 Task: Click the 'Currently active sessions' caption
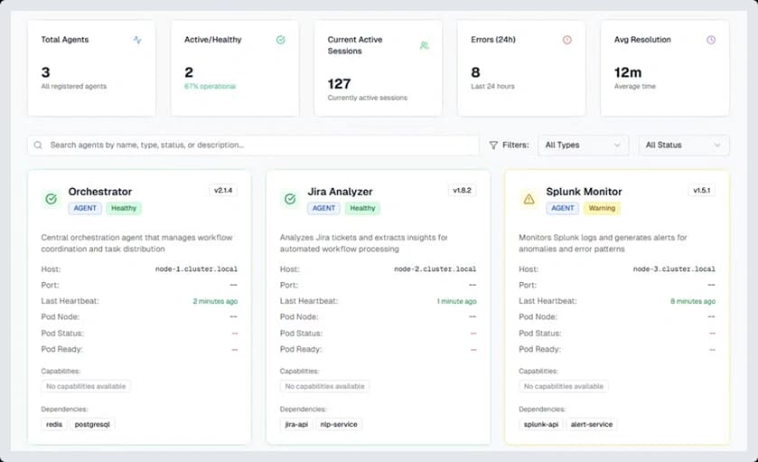point(368,99)
